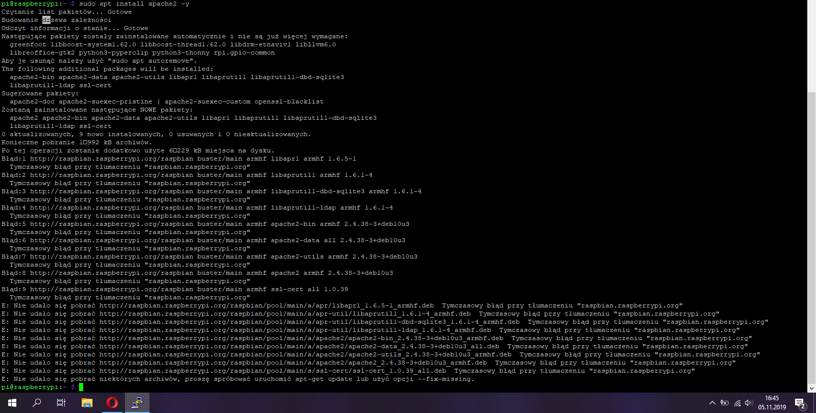Viewport: 816px width, 413px height.
Task: Click the "Błąd:2" libaprutil1 error line
Action: pyautogui.click(x=187, y=175)
